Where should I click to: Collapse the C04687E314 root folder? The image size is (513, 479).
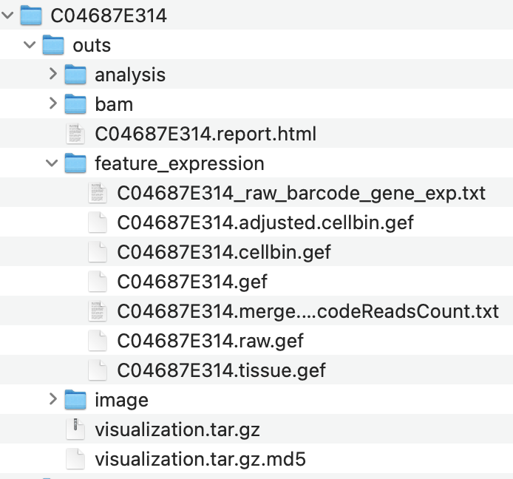pos(7,15)
